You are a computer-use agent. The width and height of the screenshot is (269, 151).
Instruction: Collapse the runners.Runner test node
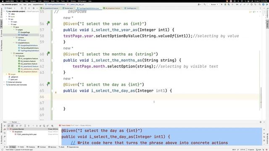click(x=8, y=129)
